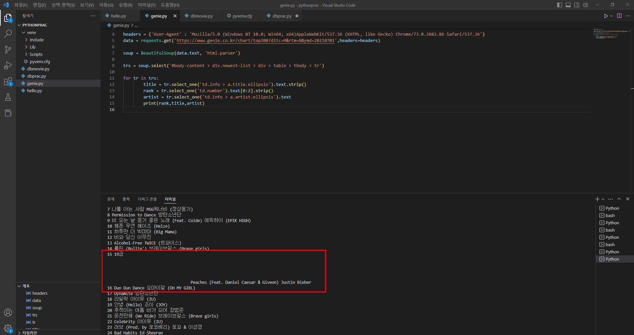This screenshot has height=335, width=634.
Task: Open the Manage gear settings icon
Action: click(x=8, y=328)
